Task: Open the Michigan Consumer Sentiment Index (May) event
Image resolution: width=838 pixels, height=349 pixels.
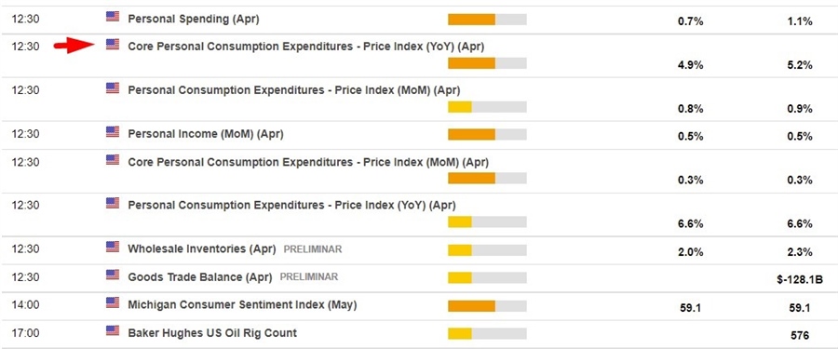Action: (242, 305)
